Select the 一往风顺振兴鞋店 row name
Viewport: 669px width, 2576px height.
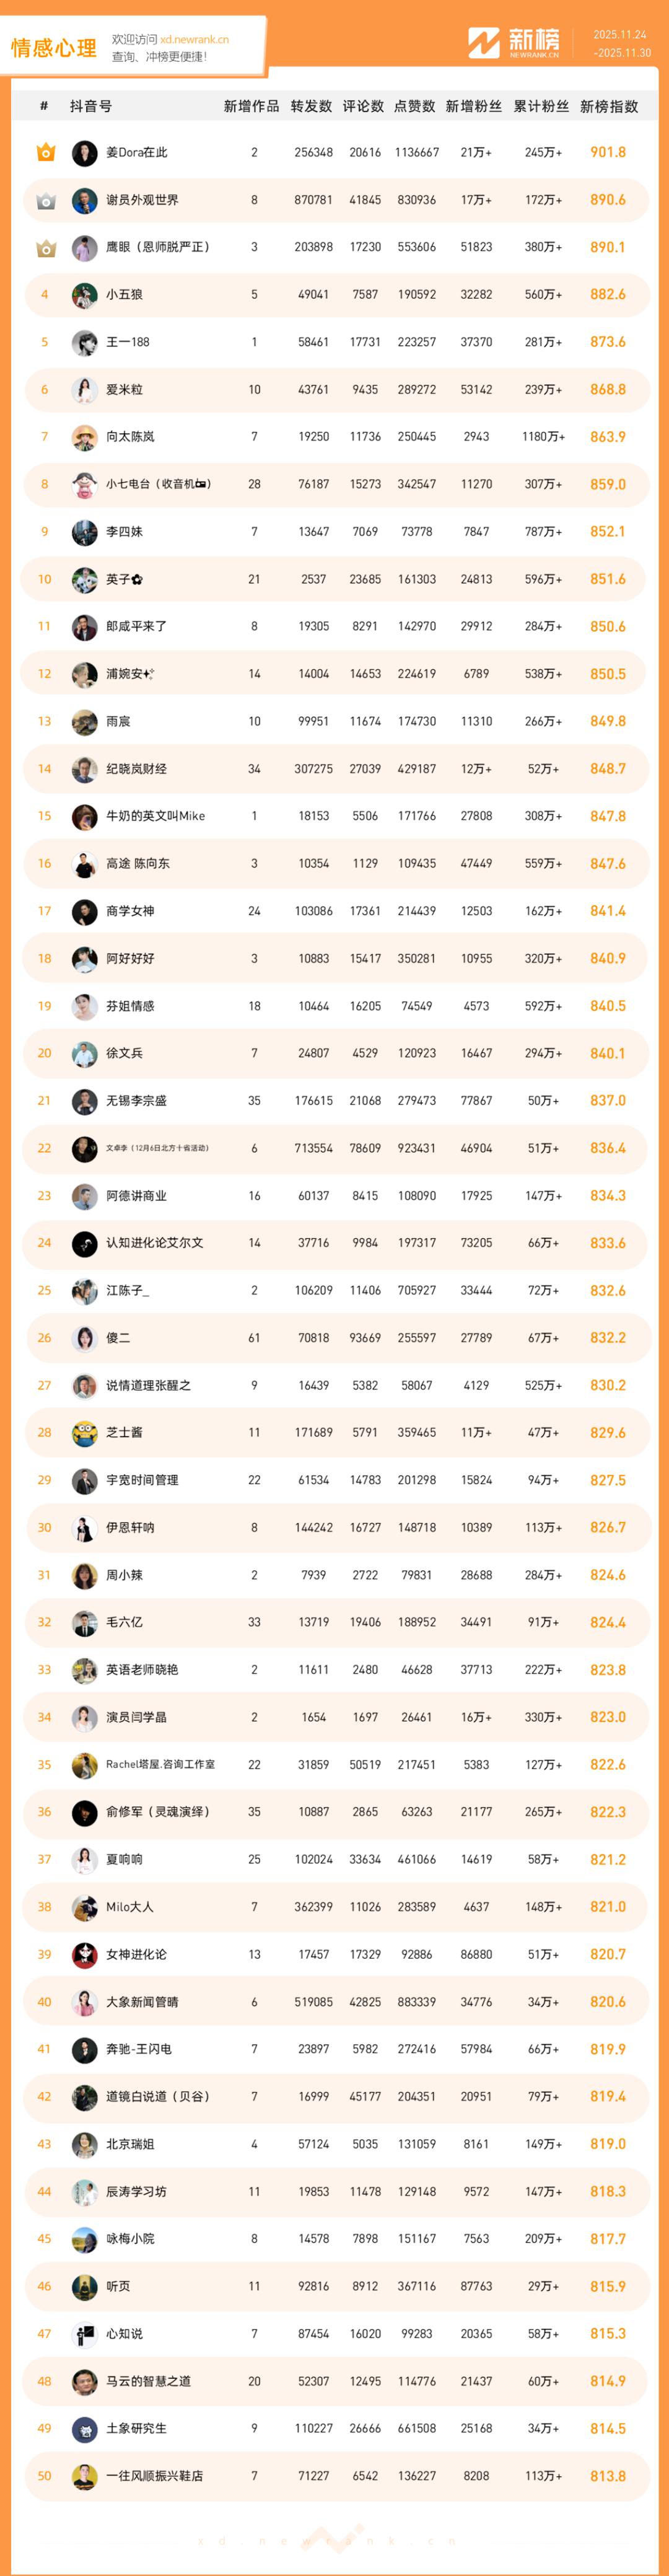(154, 2476)
